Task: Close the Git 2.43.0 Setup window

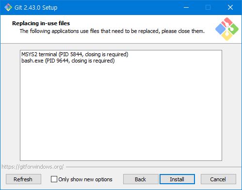Action: point(230,7)
